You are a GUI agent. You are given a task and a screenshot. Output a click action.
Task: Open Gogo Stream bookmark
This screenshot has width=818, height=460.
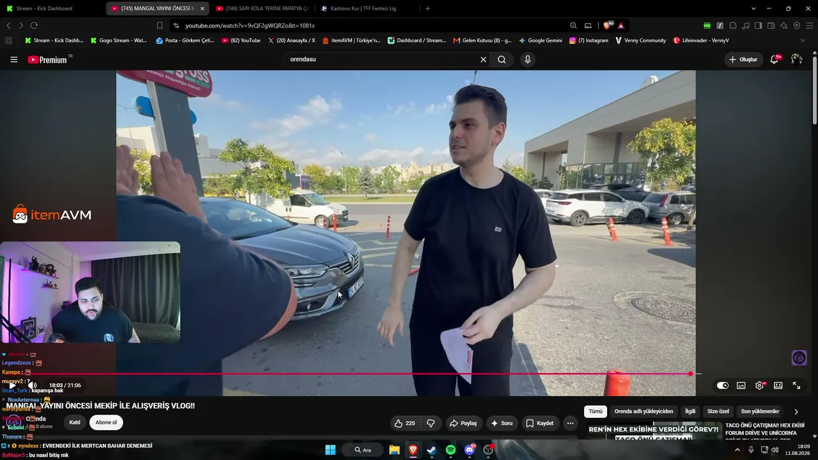[119, 40]
